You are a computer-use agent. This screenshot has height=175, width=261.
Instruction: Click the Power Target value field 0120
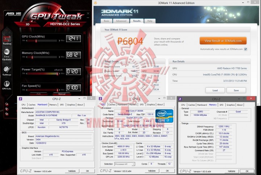(73, 71)
